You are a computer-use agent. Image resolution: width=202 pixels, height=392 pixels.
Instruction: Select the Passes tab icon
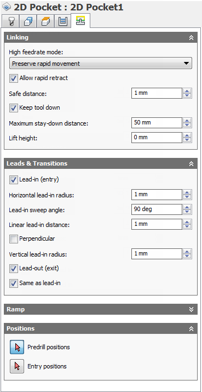pyautogui.click(x=62, y=21)
